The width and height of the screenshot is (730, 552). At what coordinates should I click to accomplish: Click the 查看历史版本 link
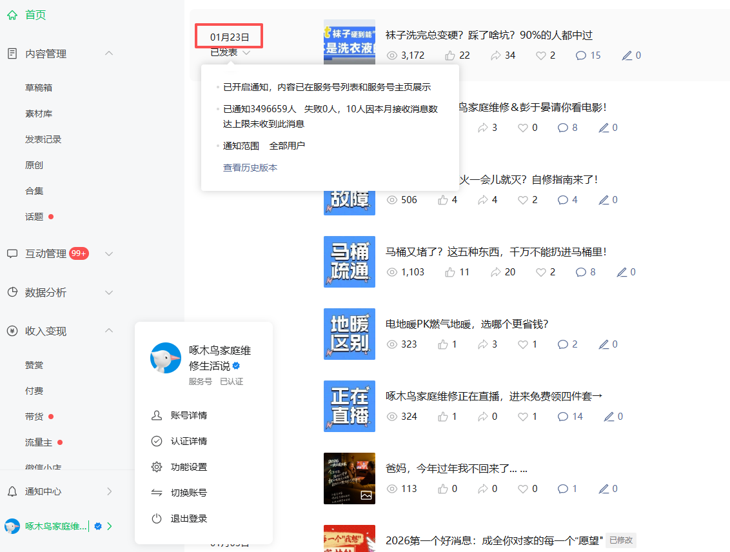coord(250,168)
